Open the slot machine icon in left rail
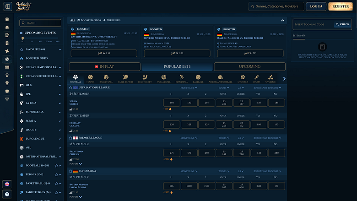The image size is (357, 201). point(7,35)
